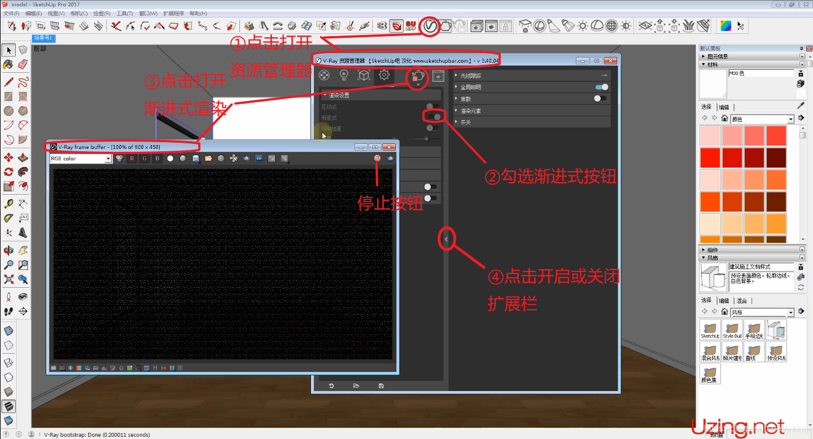Toggle progressive render switch (渐进式)
Image resolution: width=813 pixels, height=439 pixels.
coord(434,117)
